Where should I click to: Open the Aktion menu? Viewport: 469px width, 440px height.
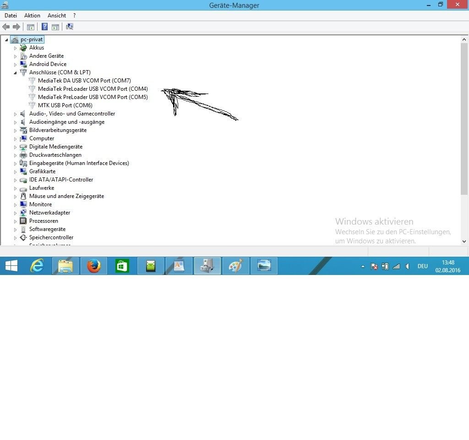click(x=33, y=16)
